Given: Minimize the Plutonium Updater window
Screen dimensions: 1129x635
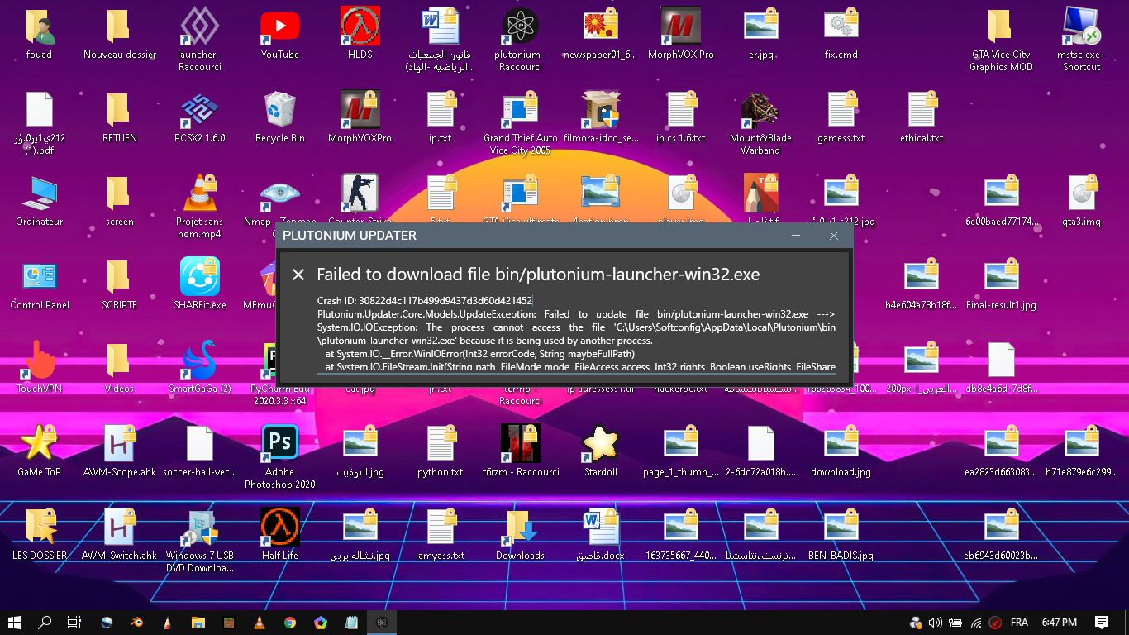Looking at the screenshot, I should click(x=795, y=236).
